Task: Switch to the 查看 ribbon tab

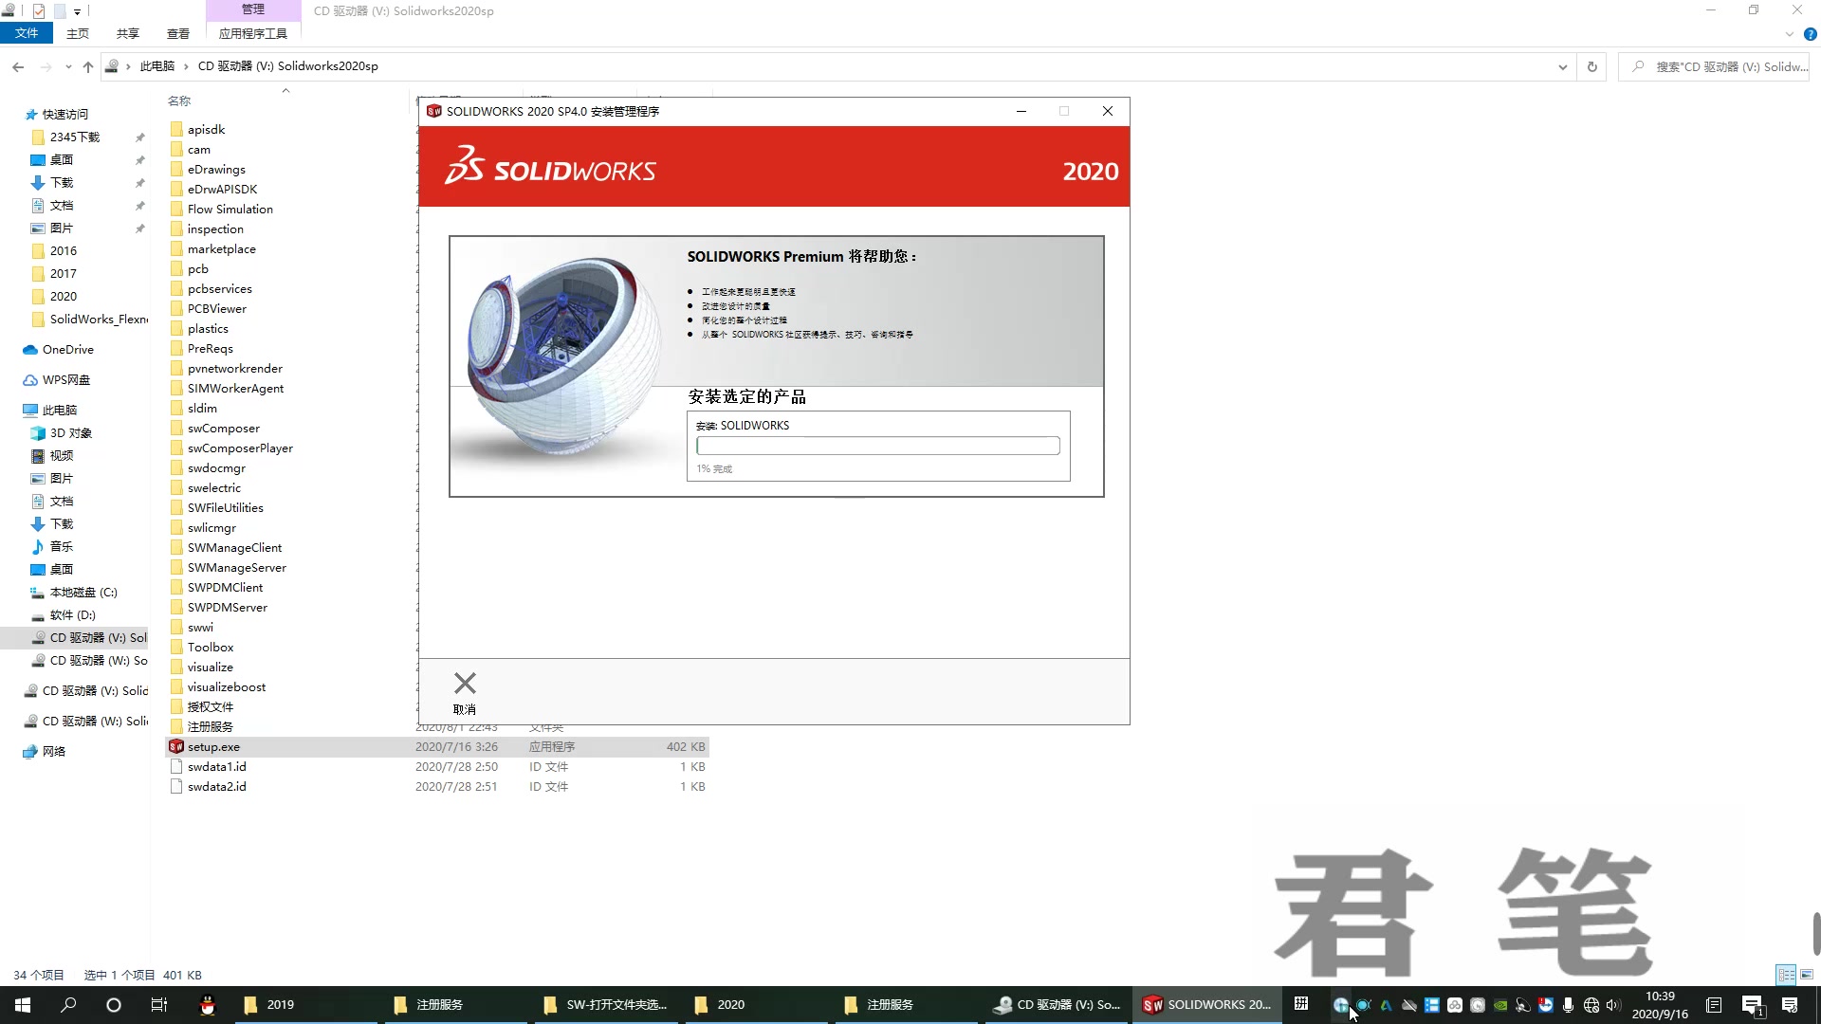Action: tap(177, 32)
